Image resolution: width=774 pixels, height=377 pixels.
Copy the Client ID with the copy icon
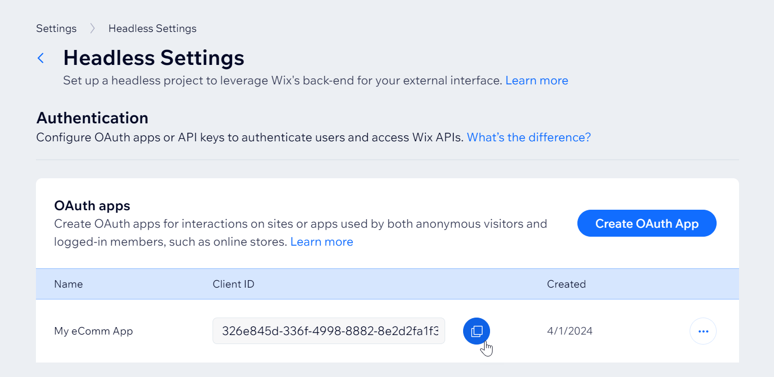pyautogui.click(x=477, y=331)
